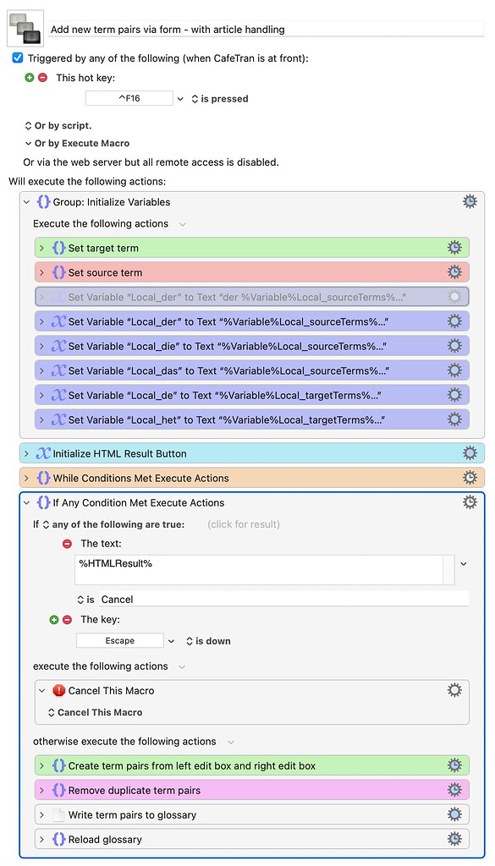Collapse the 'Group: Initialize Variables' action
This screenshot has height=866, width=495.
[x=27, y=202]
